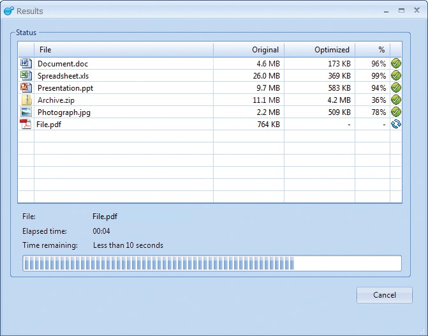
Task: Cancel the optimization process
Action: (x=385, y=295)
